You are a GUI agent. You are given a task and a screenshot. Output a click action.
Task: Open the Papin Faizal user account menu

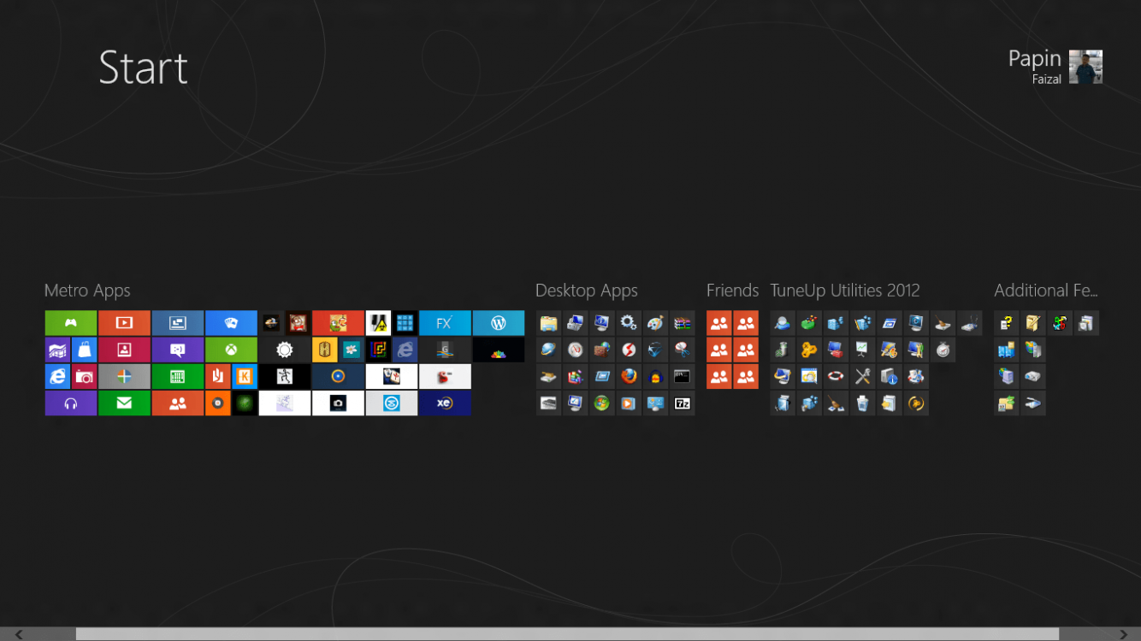(x=1055, y=67)
